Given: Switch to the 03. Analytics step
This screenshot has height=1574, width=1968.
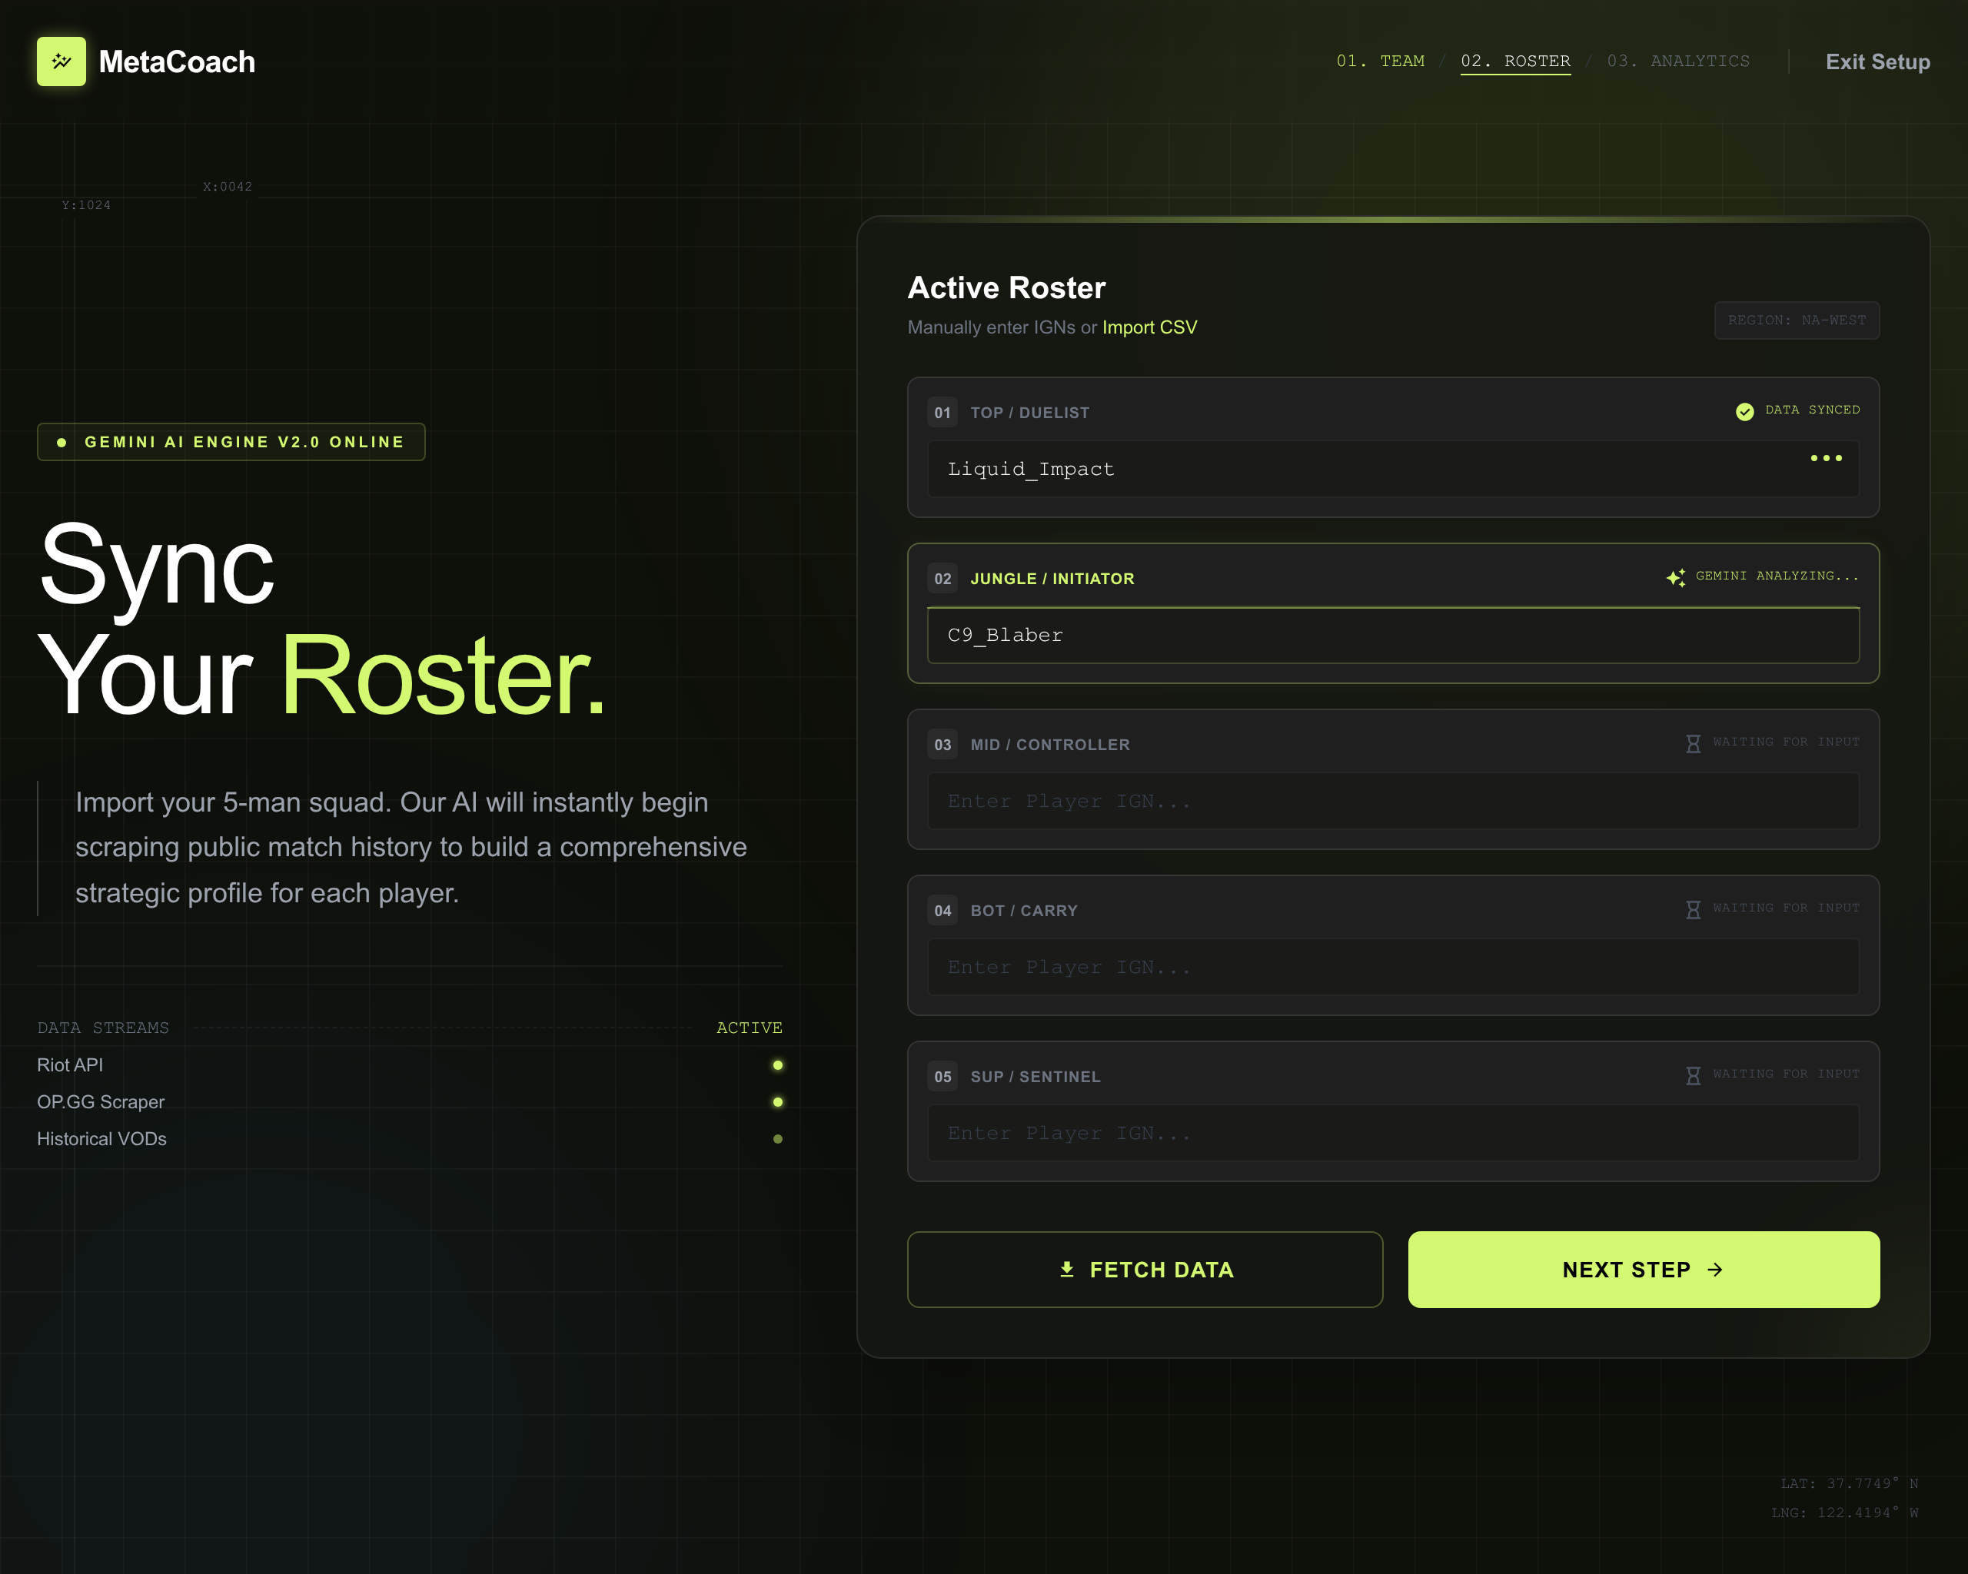Looking at the screenshot, I should [x=1677, y=61].
